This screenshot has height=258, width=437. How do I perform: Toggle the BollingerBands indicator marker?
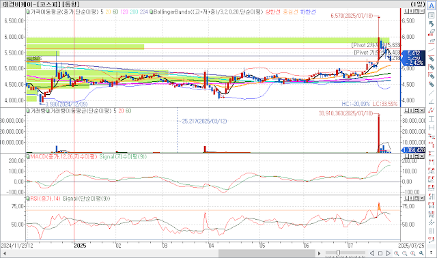[151, 12]
